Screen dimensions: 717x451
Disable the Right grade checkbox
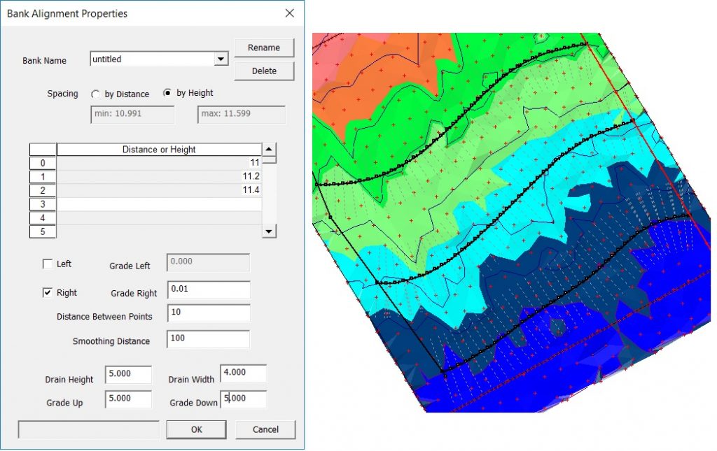click(x=46, y=292)
